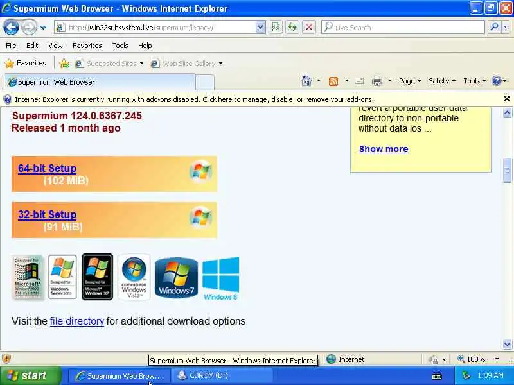Click inside the Live Search box
This screenshot has width=514, height=385.
[x=403, y=28]
